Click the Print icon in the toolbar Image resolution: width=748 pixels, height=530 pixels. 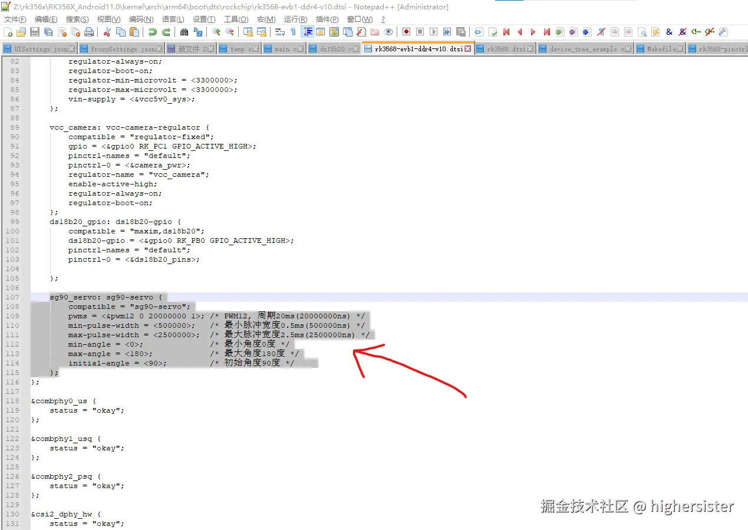89,32
